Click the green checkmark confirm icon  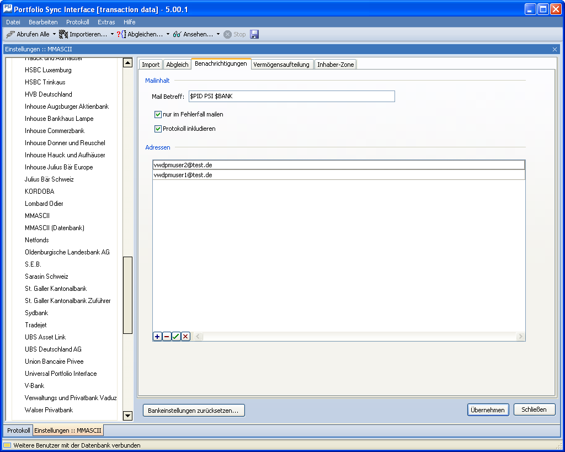176,337
